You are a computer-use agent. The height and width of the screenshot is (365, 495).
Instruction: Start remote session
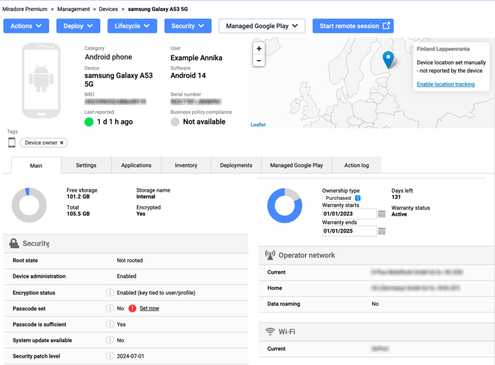tap(353, 26)
